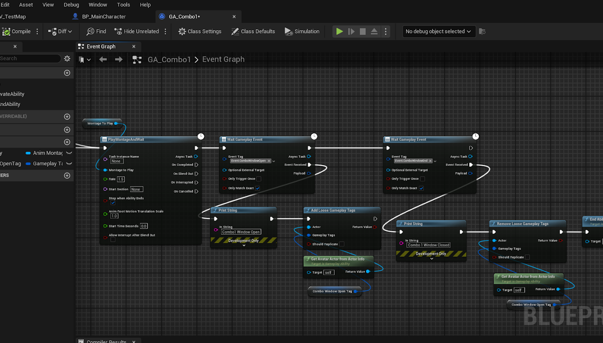The width and height of the screenshot is (603, 343).
Task: Open the Window menu
Action: coord(98,5)
